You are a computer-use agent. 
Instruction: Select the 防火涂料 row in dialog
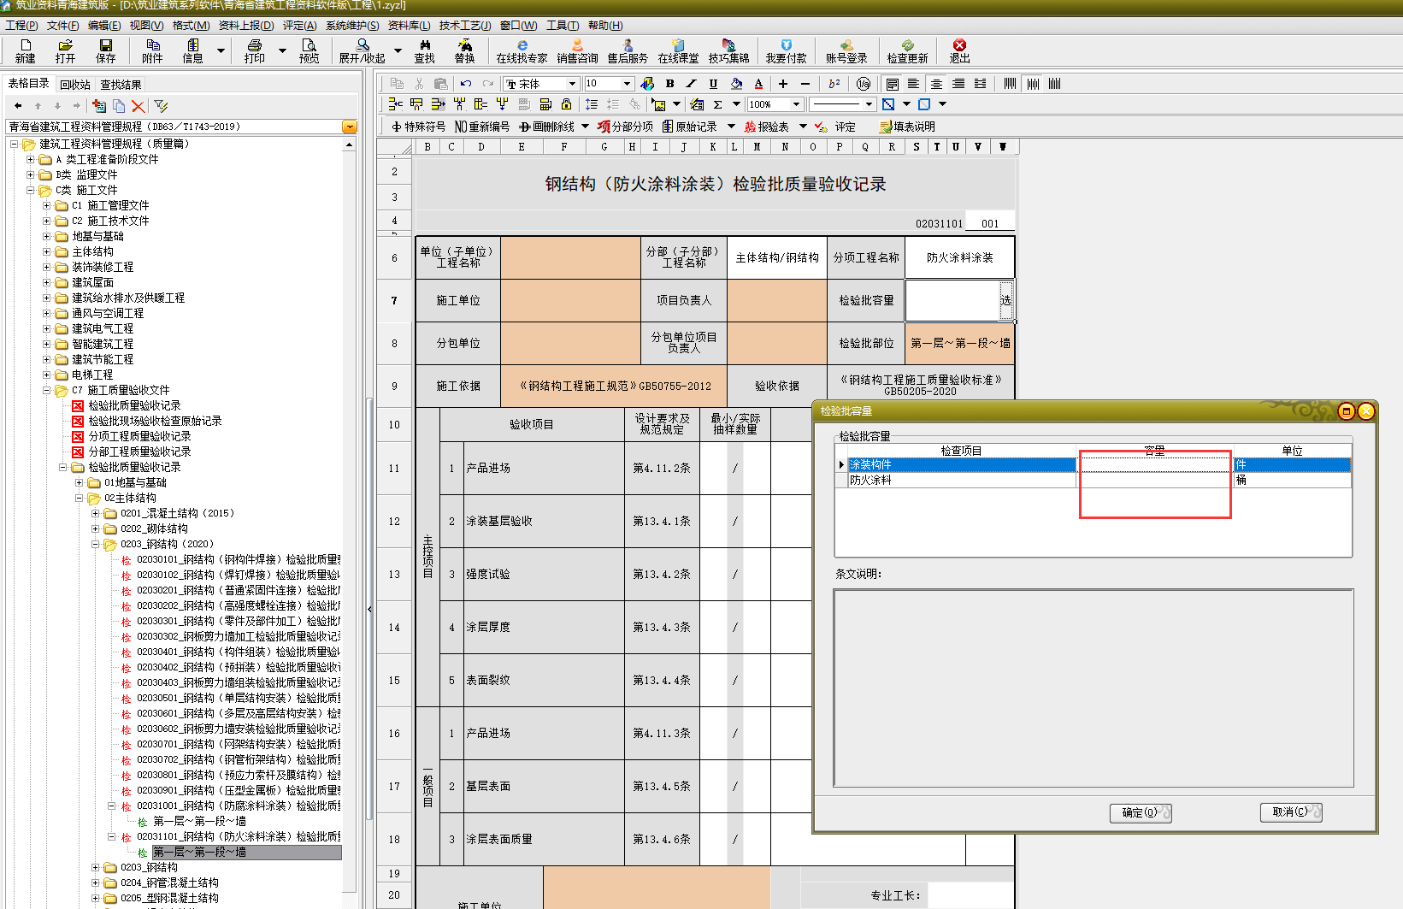click(1093, 481)
